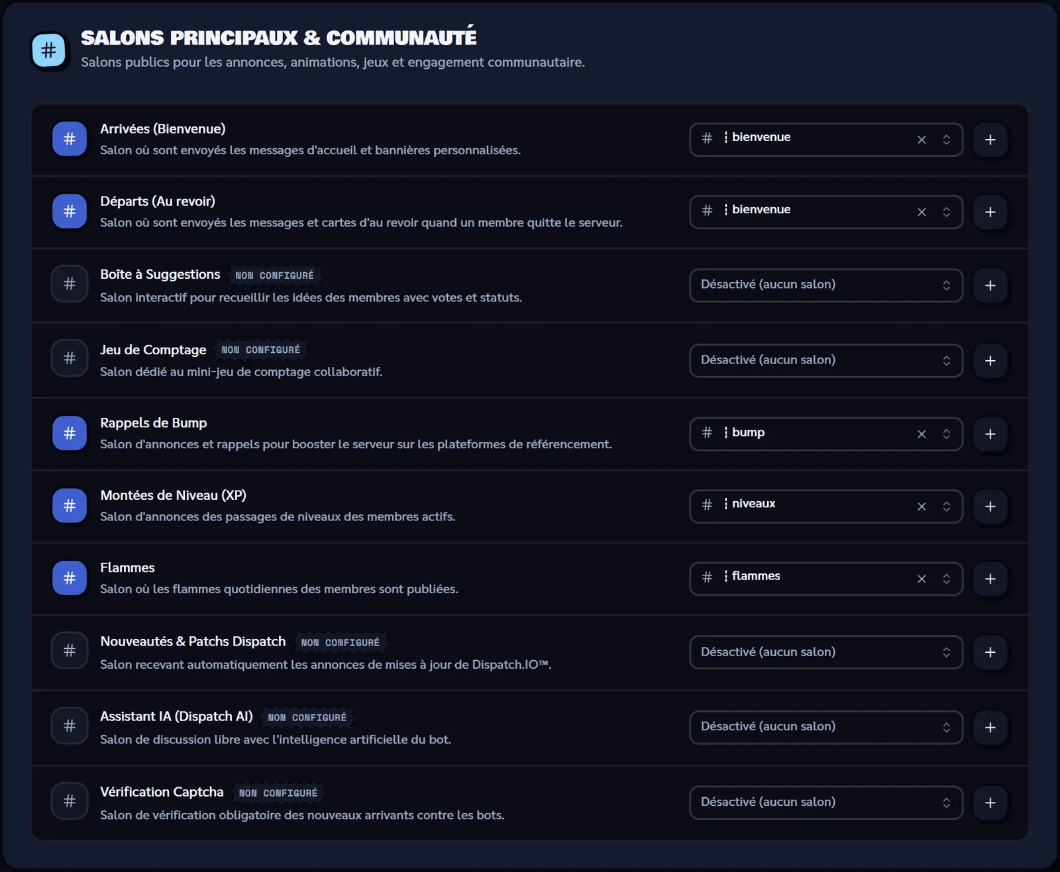Image resolution: width=1060 pixels, height=872 pixels.
Task: Click the hash icon of Départs (Au revoir) row
Action: (x=70, y=211)
